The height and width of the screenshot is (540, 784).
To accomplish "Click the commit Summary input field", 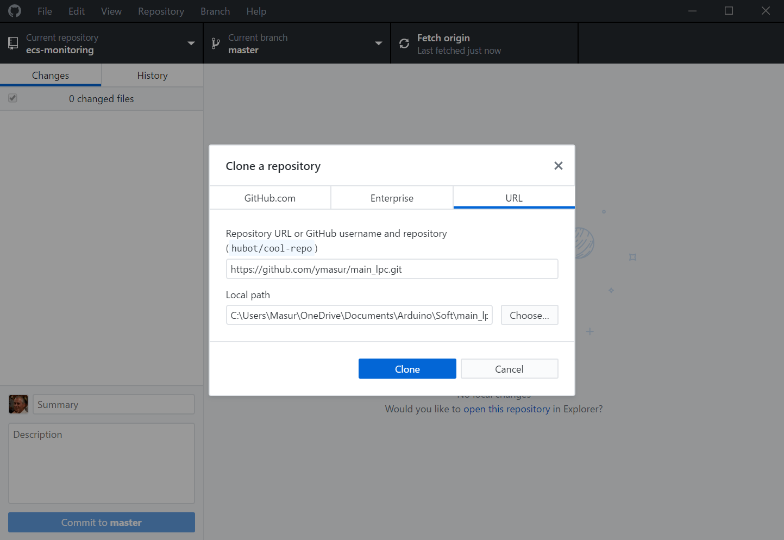I will (114, 404).
